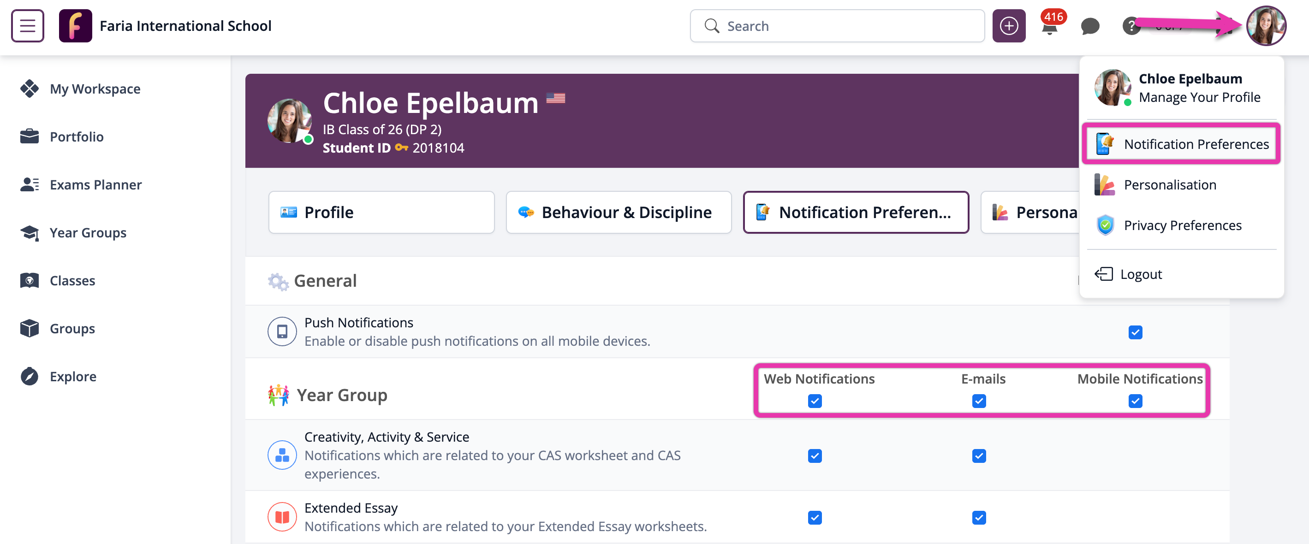Open the messages chat bubble icon

pyautogui.click(x=1090, y=26)
